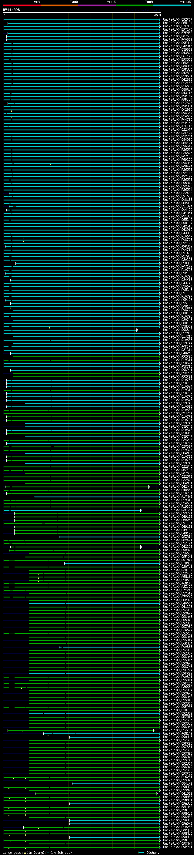Screen dimensions: 194x855
Task: Open the UniRef100_P19311 entry
Action: [177, 360]
